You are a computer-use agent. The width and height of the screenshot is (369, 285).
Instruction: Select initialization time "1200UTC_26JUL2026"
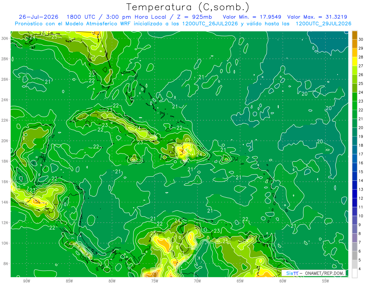(x=210, y=24)
